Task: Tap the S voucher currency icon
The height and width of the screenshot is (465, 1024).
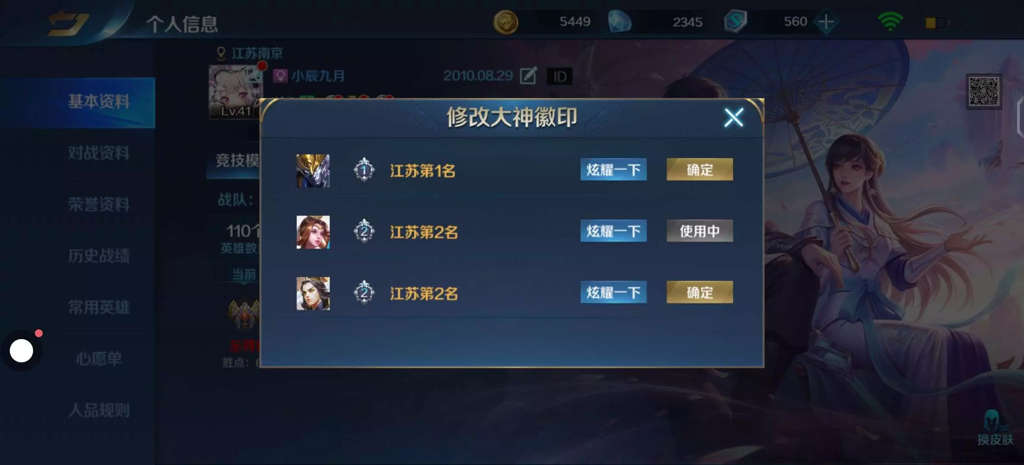Action: 735,22
